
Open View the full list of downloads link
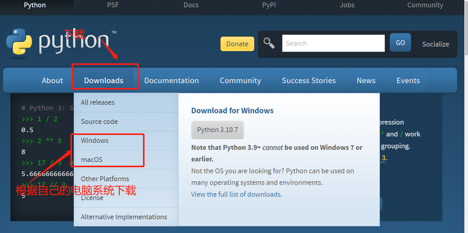(x=237, y=194)
